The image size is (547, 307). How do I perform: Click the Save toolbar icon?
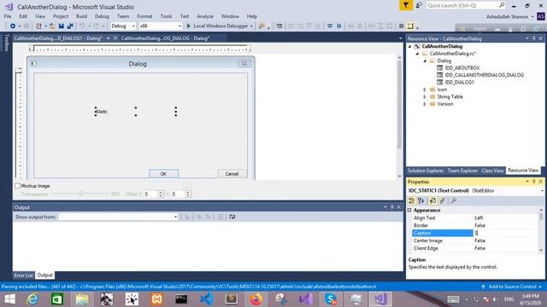61,26
